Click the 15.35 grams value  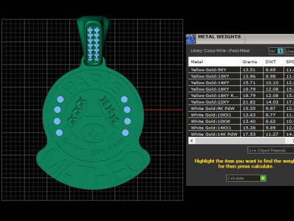pyautogui.click(x=249, y=109)
